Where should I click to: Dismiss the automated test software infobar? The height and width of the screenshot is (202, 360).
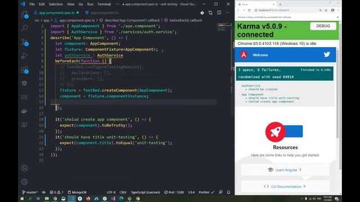point(337,17)
